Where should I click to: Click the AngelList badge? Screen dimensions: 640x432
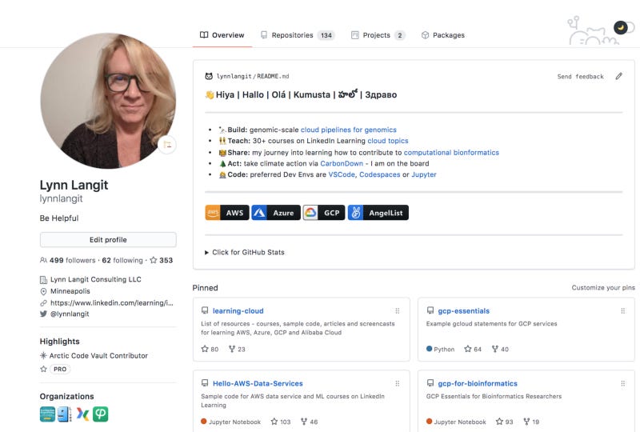(x=378, y=213)
